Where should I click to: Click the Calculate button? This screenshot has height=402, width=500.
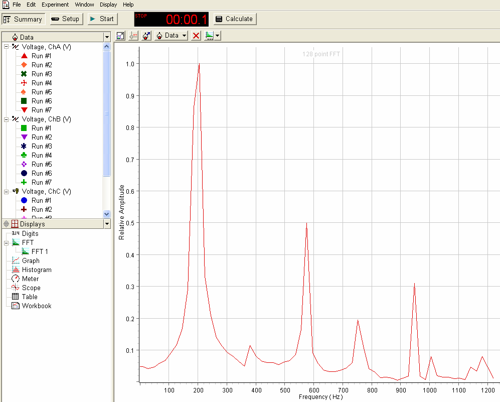click(235, 19)
